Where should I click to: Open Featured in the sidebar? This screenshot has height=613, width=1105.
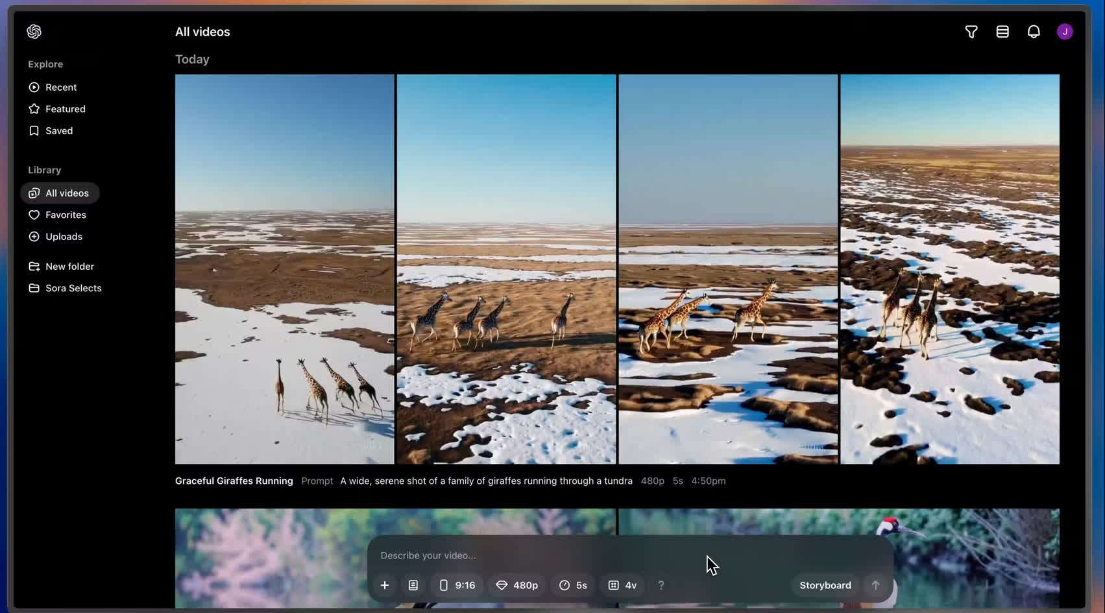(x=65, y=109)
